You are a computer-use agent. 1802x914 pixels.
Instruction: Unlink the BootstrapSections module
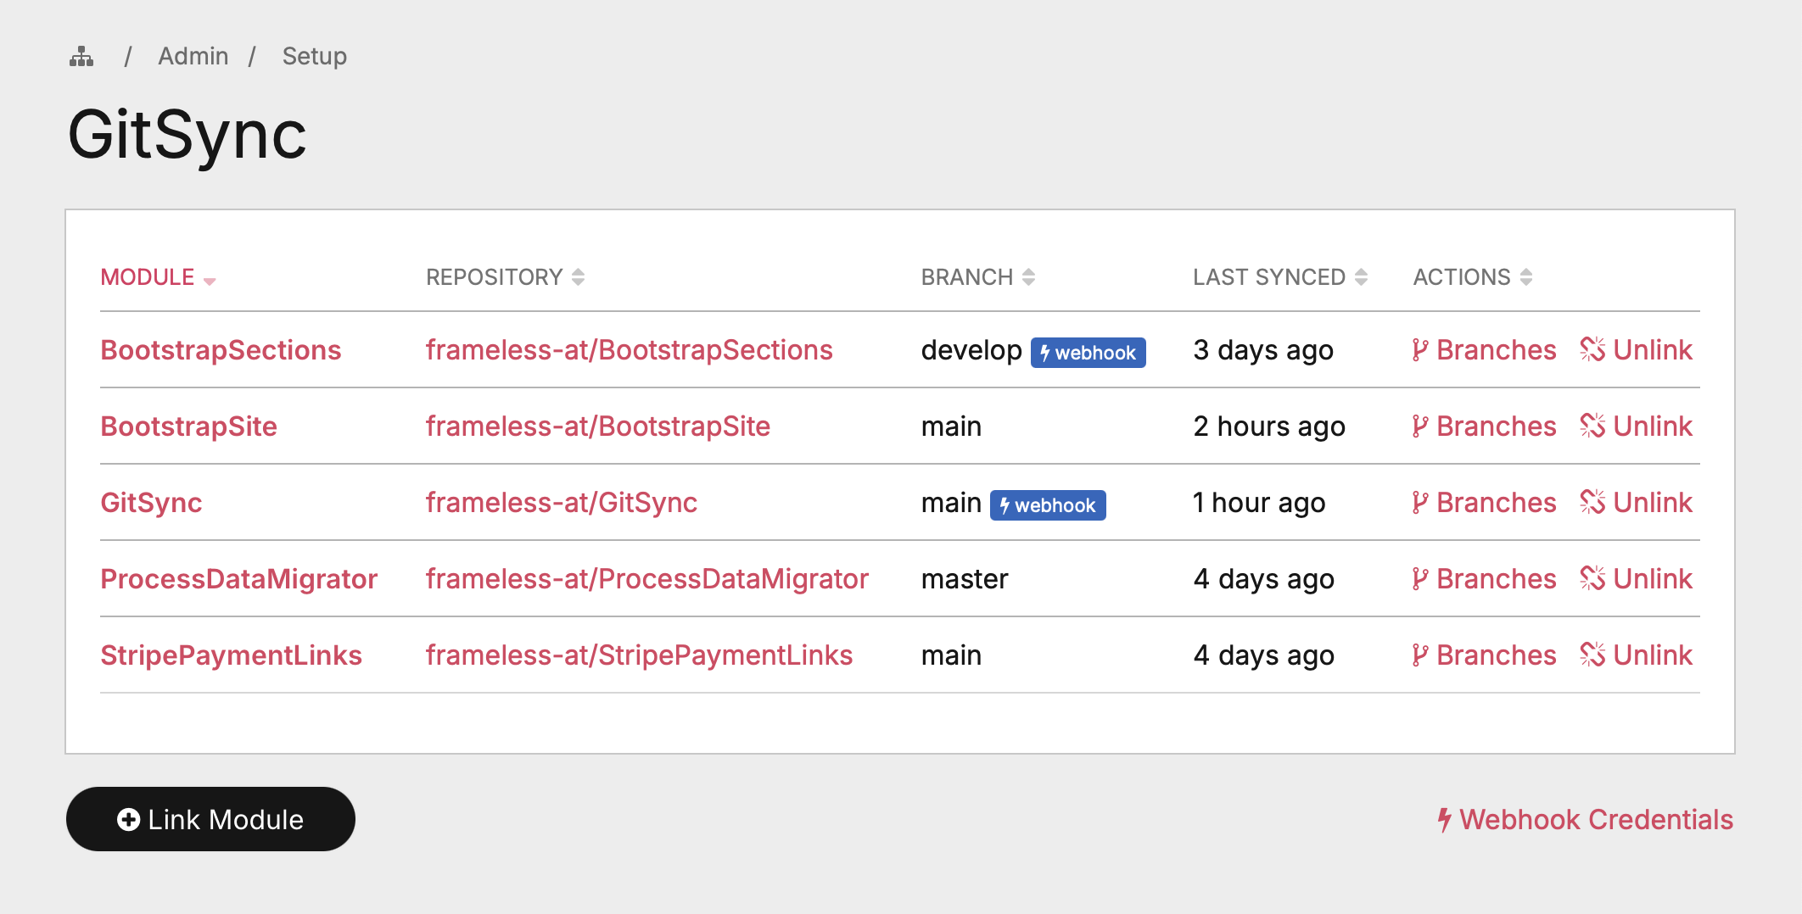coord(1636,350)
